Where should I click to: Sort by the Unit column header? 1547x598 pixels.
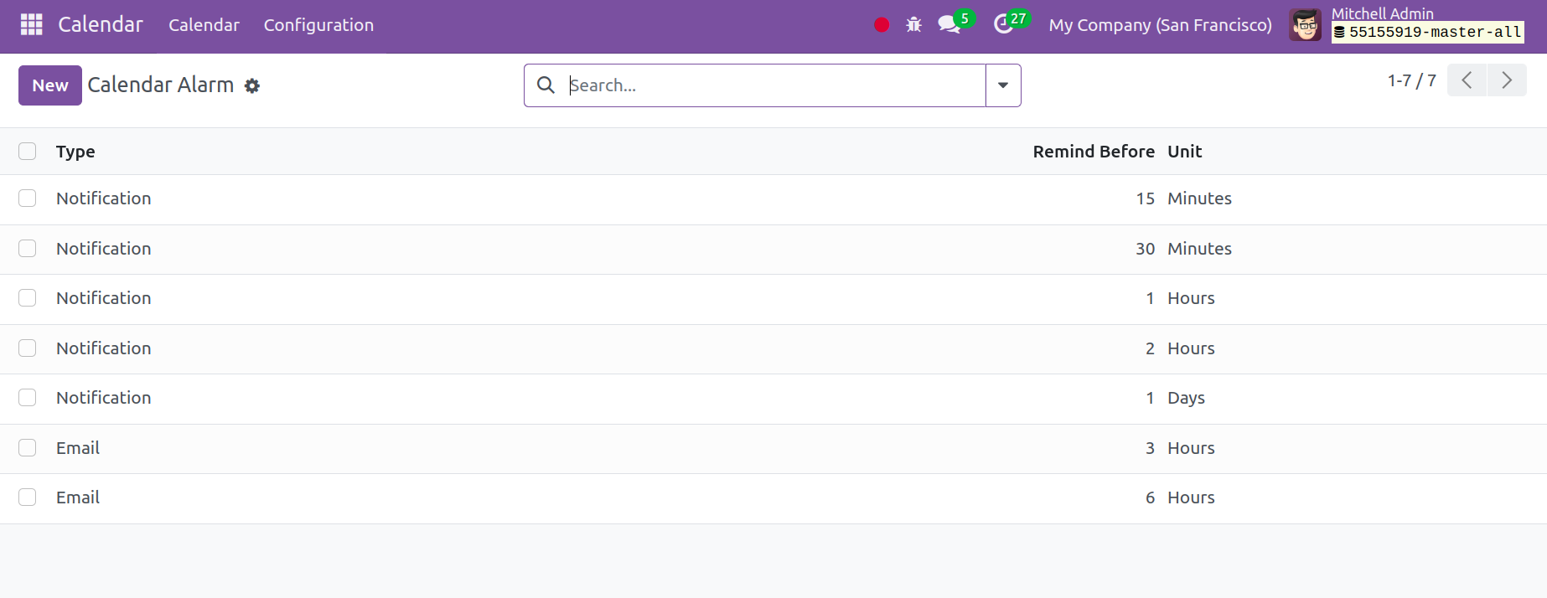[x=1184, y=152]
